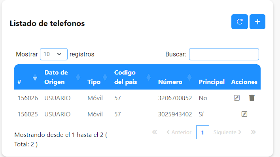Click phone number 3025943402 cell
Viewport: 280px width, 157px height.
[x=175, y=114]
